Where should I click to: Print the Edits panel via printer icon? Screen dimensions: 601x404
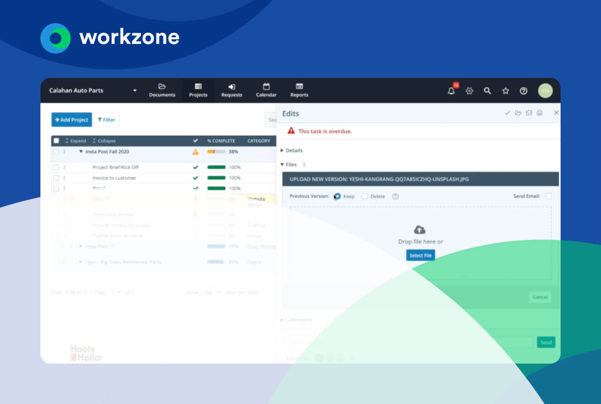point(539,113)
